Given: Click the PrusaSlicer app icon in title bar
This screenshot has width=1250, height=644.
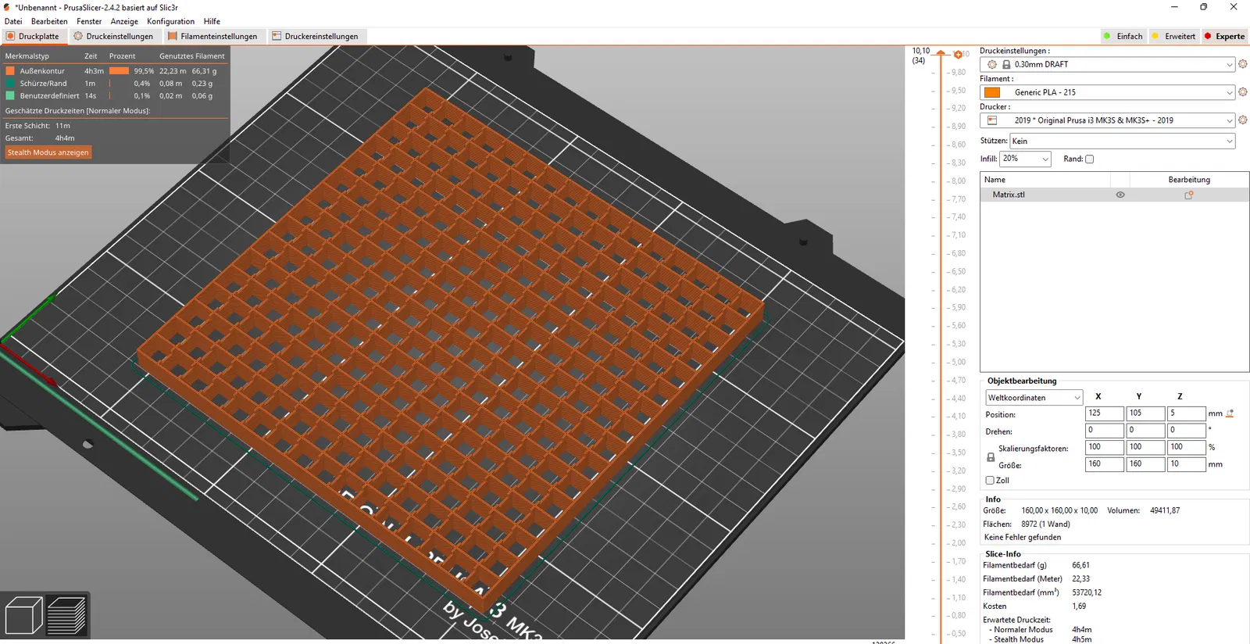Looking at the screenshot, I should tap(7, 7).
